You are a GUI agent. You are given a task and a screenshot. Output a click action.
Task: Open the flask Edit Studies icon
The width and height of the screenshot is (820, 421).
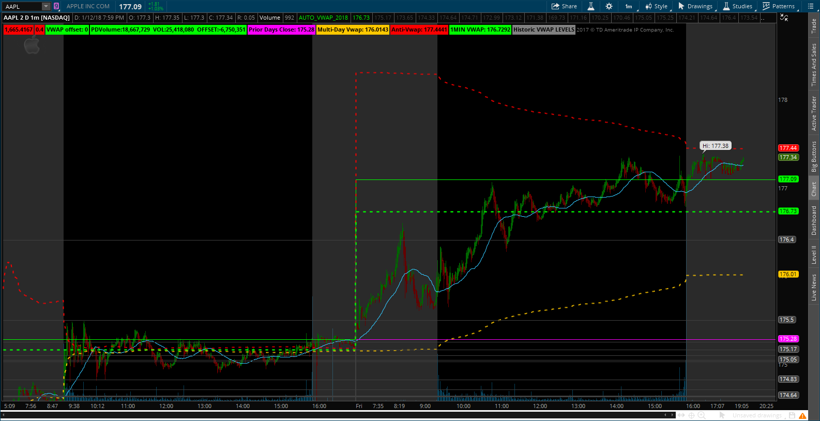(x=590, y=6)
